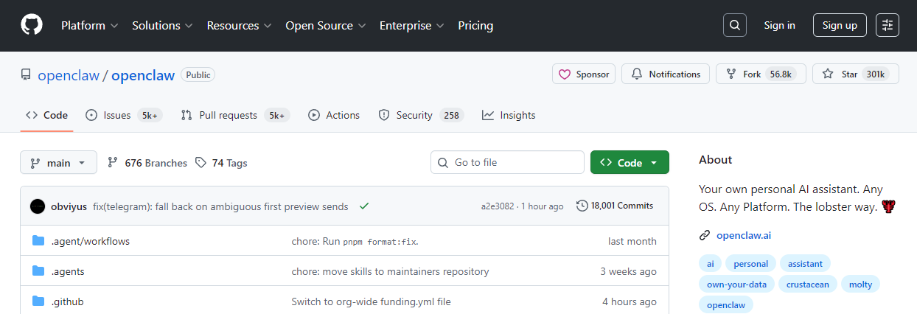
Task: Open the bold openclaw repository name link
Action: pyautogui.click(x=143, y=75)
